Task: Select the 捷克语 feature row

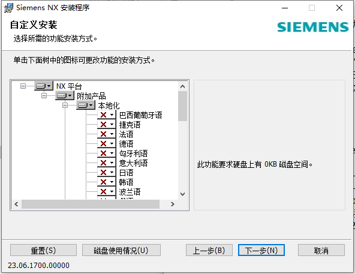Action: 130,125
